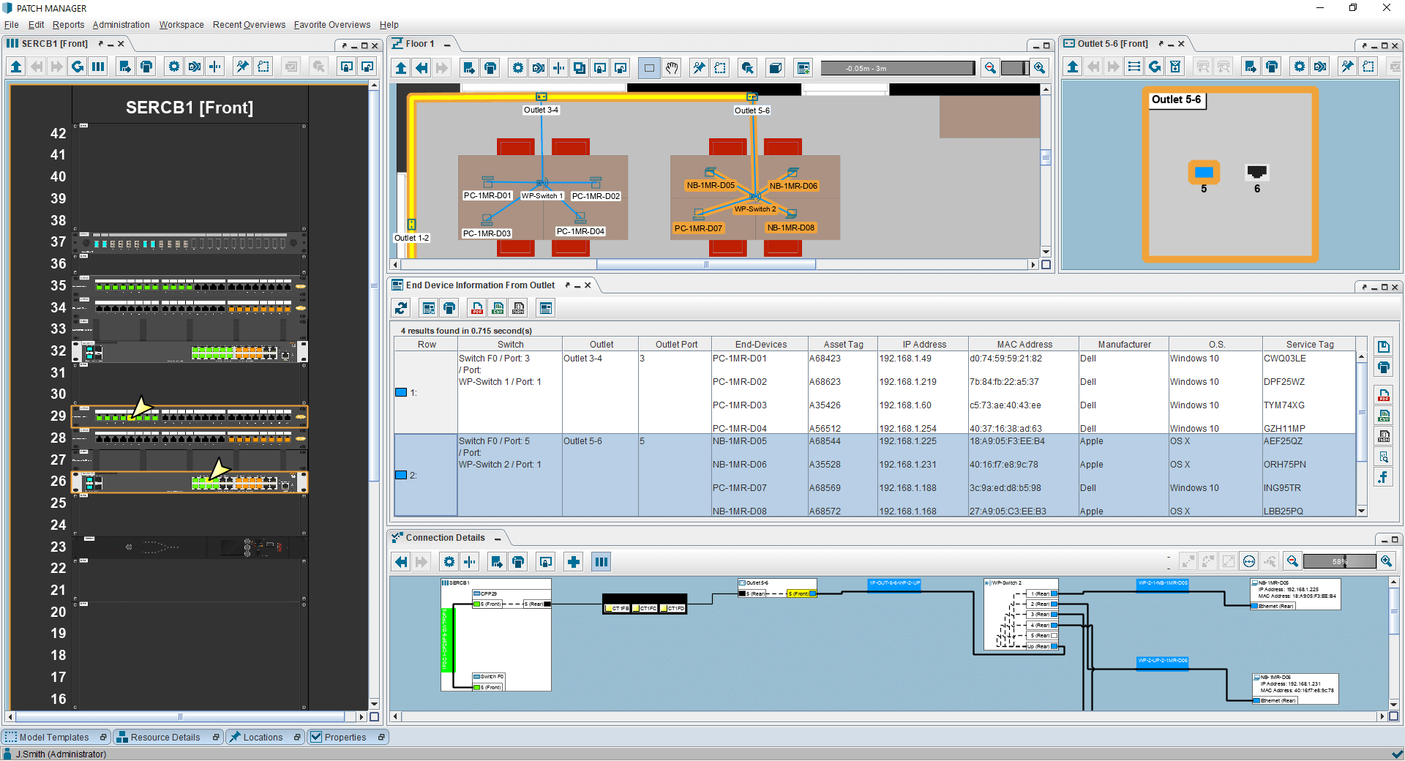Viewport: 1405px width, 761px height.
Task: Click refresh in End Device Information toolbar
Action: 401,308
